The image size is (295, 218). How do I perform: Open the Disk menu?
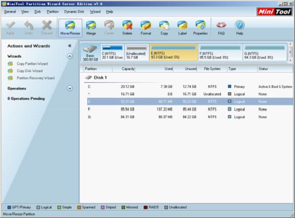(38, 12)
